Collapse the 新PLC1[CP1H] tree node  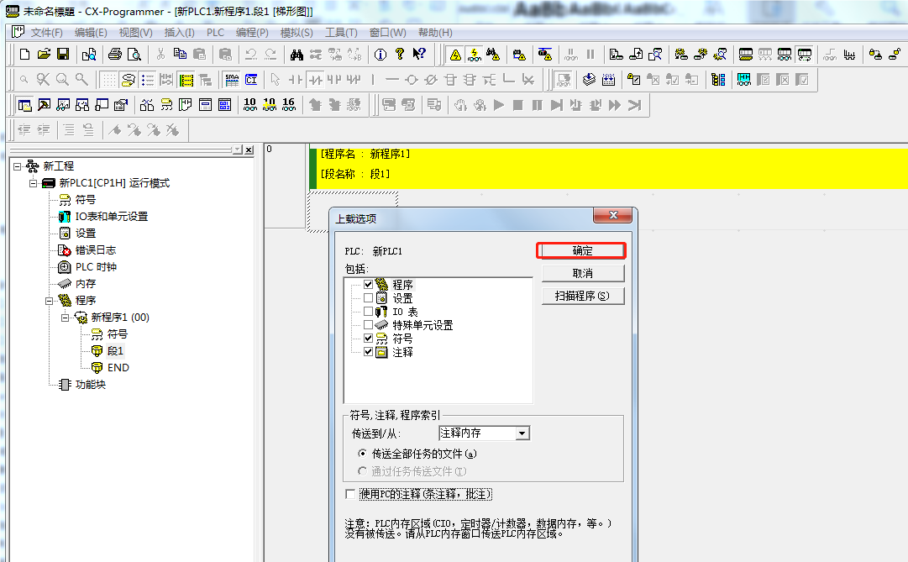(x=33, y=183)
